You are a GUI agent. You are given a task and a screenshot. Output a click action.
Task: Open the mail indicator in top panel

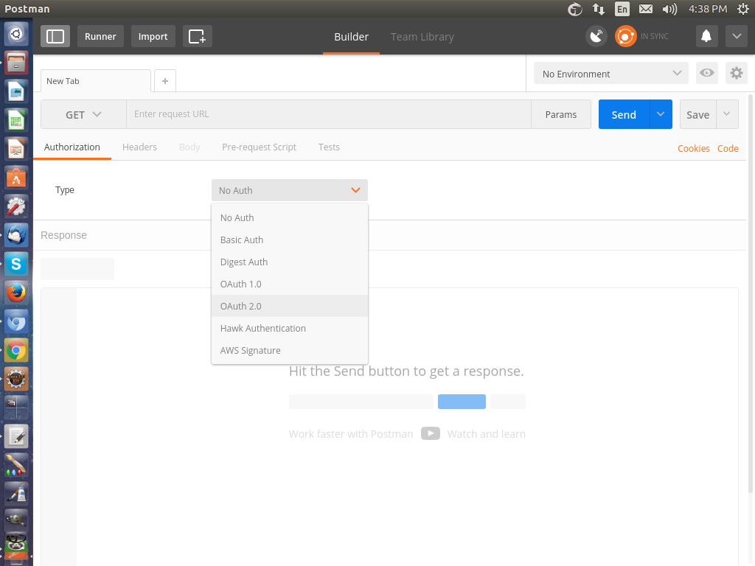(x=646, y=9)
